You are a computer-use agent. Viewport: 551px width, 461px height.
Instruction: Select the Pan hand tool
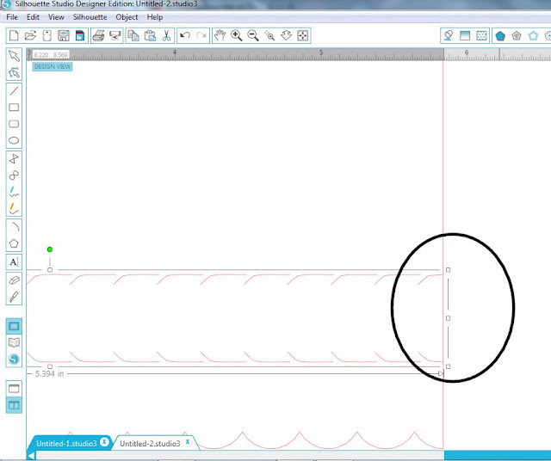pyautogui.click(x=220, y=35)
